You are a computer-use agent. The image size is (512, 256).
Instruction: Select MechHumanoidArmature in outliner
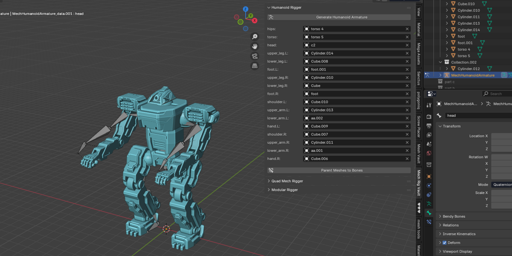[473, 75]
